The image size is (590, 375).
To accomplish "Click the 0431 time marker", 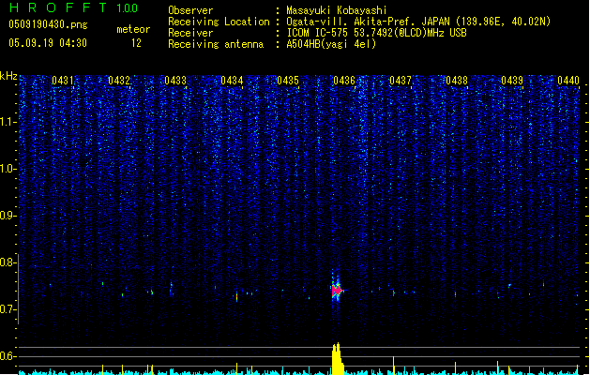I will [63, 82].
